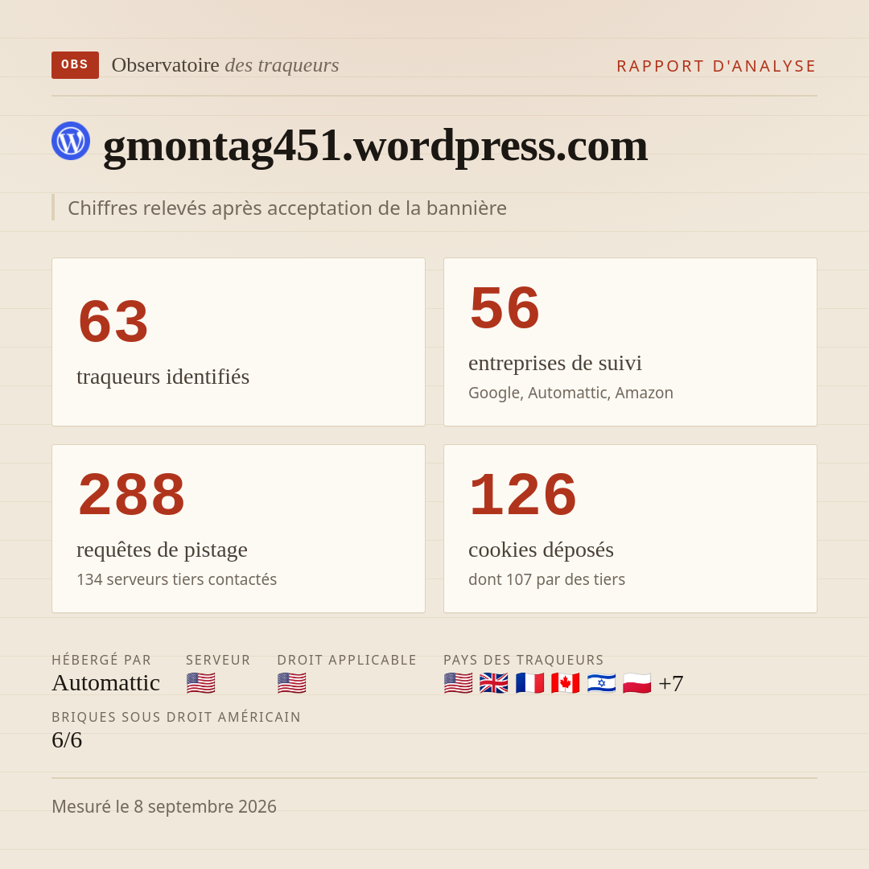
Task: Click the banner acceptance note text
Action: [x=287, y=208]
